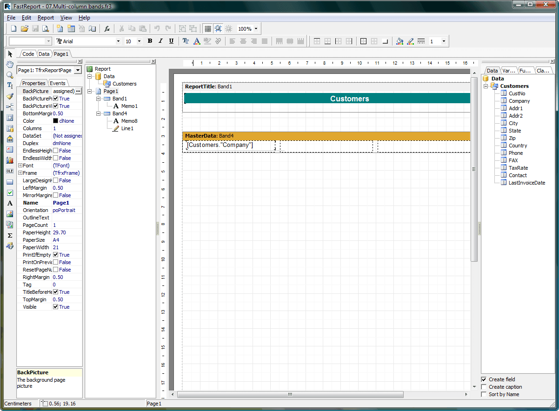This screenshot has width=559, height=411.
Task: Insert an OLE object
Action: tap(10, 171)
